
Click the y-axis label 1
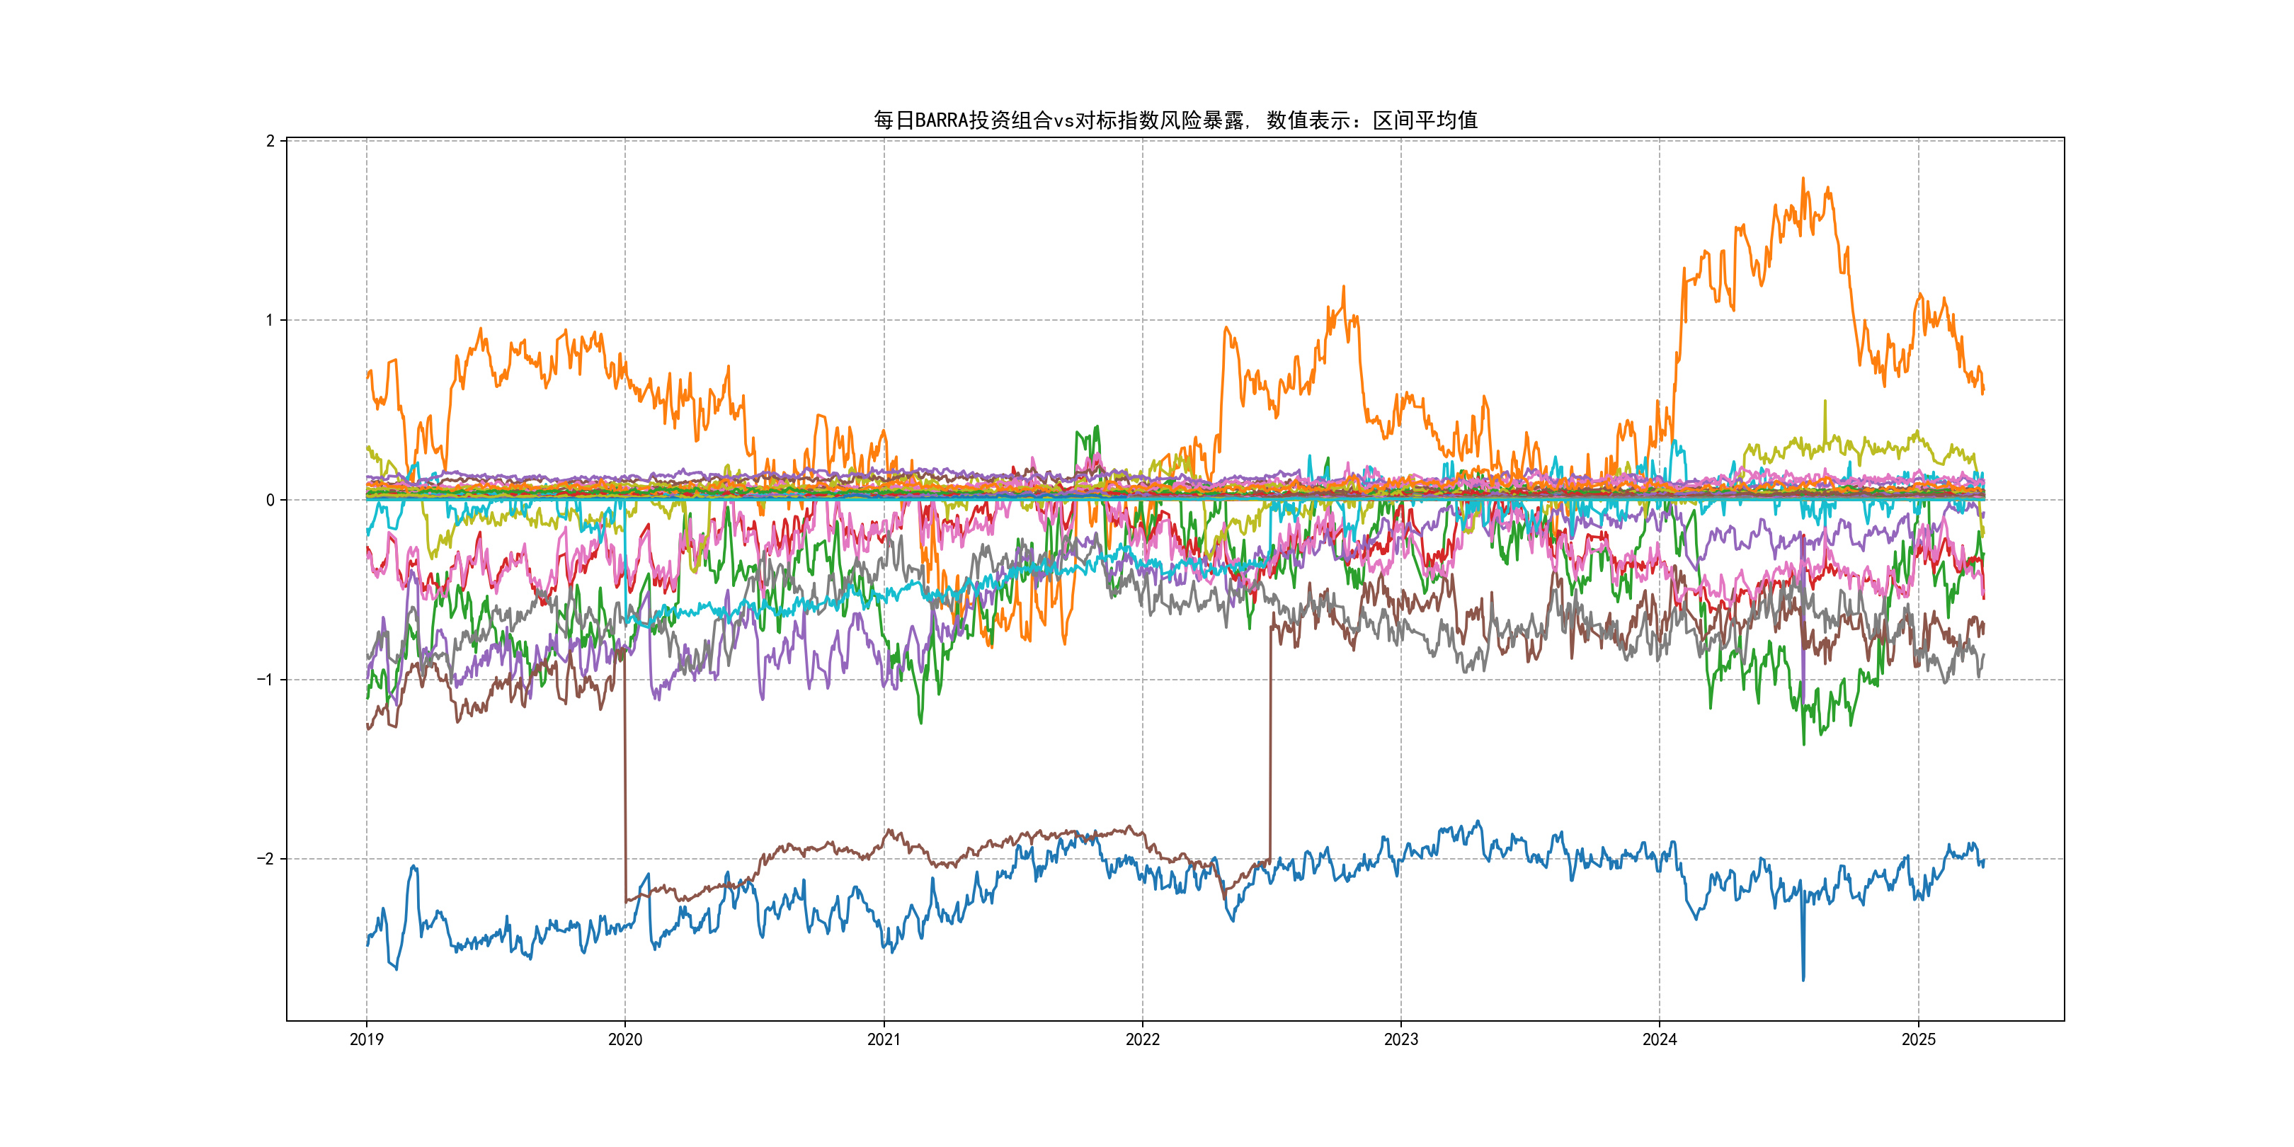point(270,321)
